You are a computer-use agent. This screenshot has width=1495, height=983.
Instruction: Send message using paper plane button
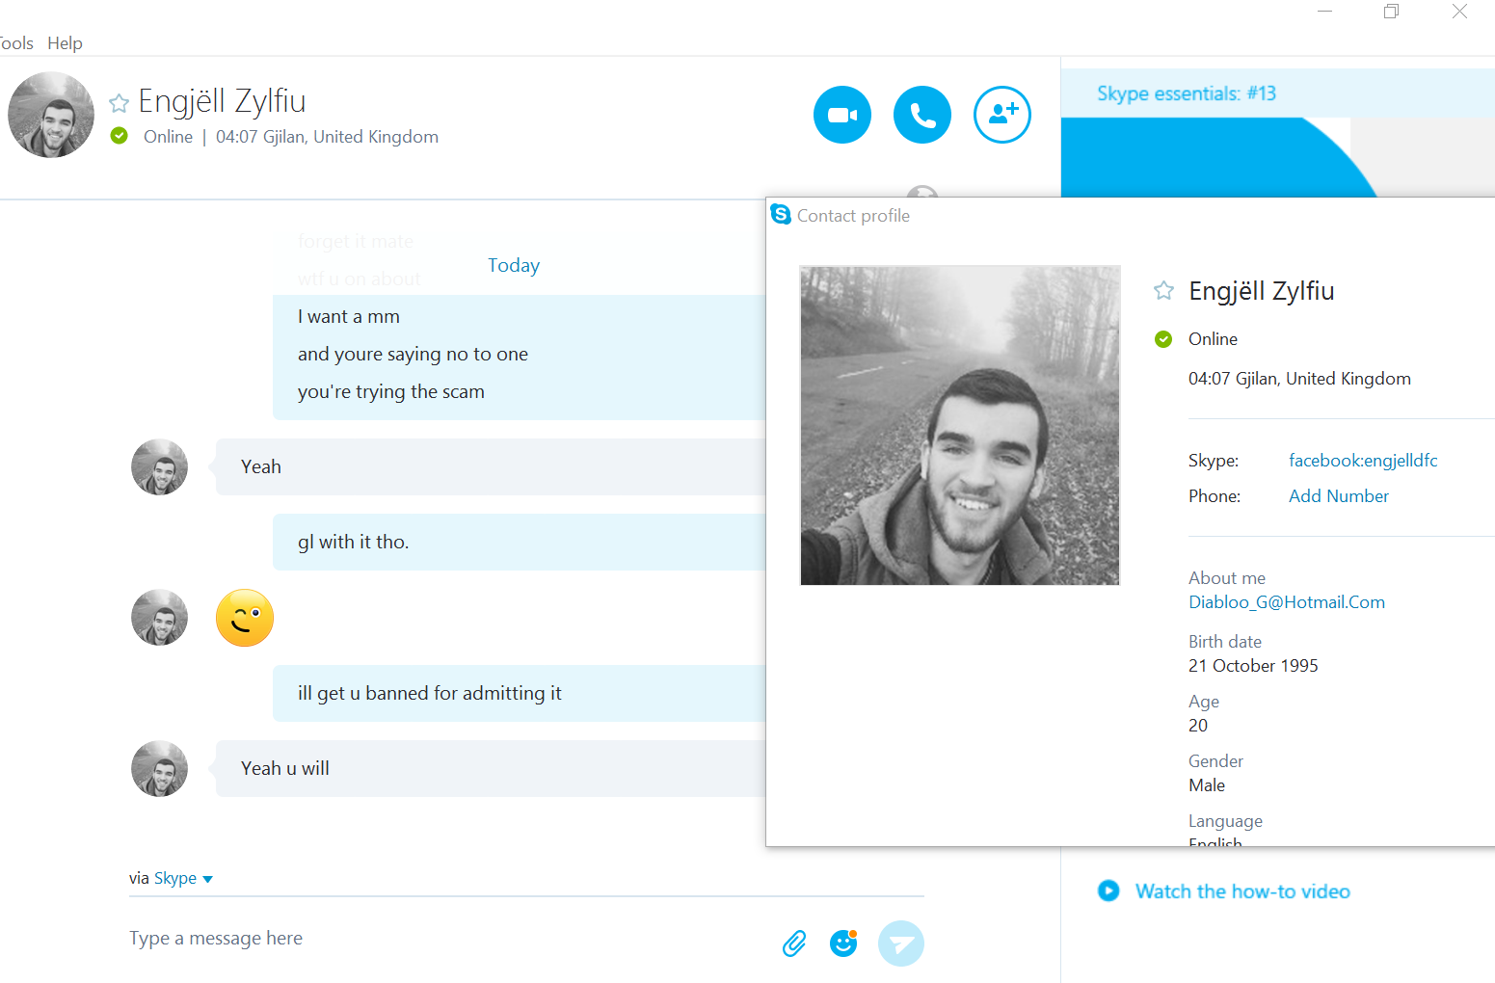901,943
